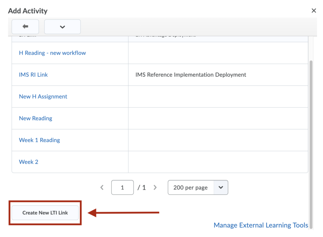Open the New Reading activity
This screenshot has height=237, width=323.
pos(35,118)
